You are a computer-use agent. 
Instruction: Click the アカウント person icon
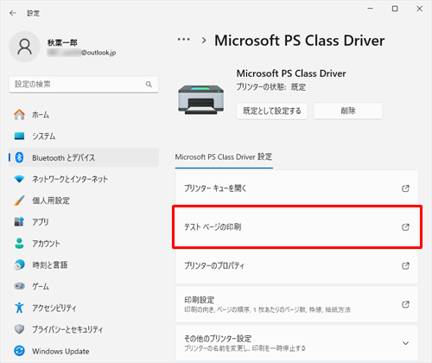[19, 244]
